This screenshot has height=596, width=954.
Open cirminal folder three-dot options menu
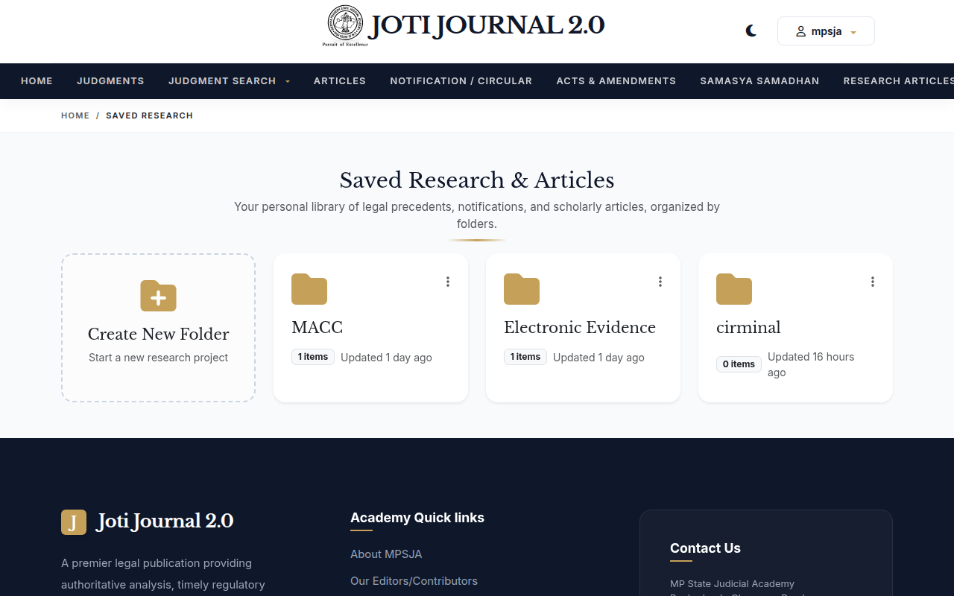[873, 282]
